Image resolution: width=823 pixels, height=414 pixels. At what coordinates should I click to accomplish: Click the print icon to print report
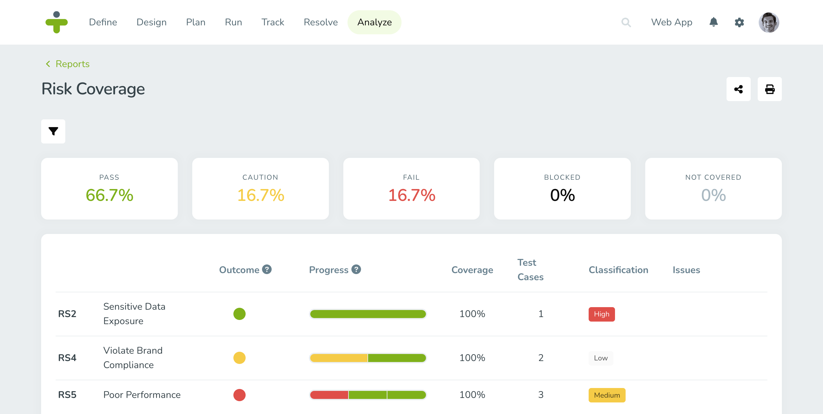tap(770, 89)
